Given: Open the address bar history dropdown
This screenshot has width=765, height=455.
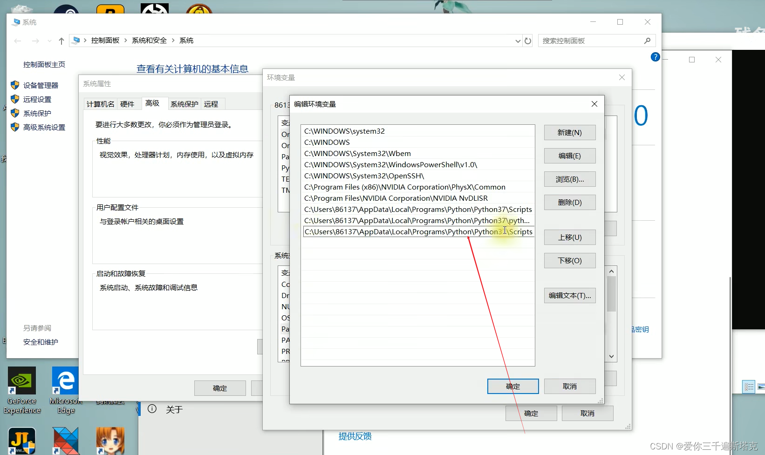Looking at the screenshot, I should [517, 41].
